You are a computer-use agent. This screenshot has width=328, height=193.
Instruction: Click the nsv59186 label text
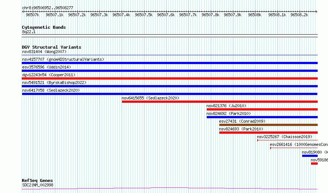(x=319, y=160)
